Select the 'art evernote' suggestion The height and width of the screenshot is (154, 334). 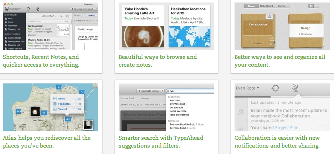click(x=176, y=108)
